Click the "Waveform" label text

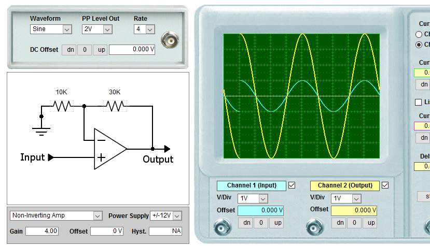pyautogui.click(x=45, y=19)
